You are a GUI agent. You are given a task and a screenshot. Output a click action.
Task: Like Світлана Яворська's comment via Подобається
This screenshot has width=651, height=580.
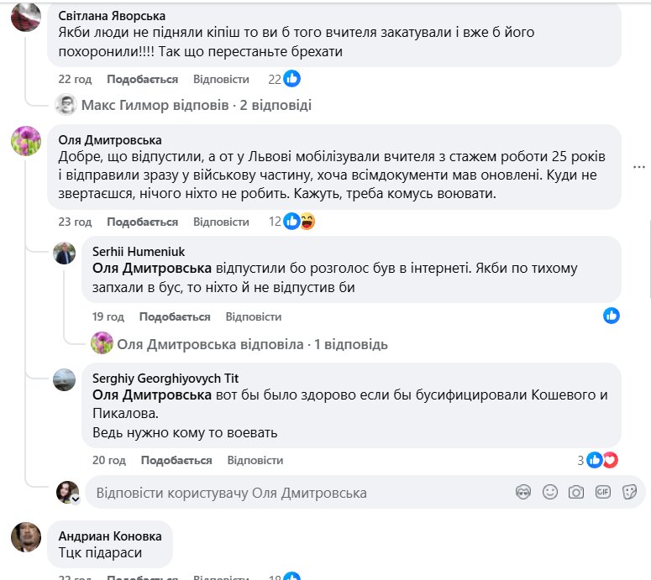coord(142,79)
